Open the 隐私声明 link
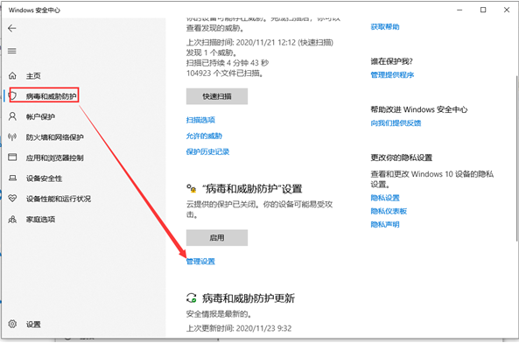The image size is (519, 343). coord(385,224)
